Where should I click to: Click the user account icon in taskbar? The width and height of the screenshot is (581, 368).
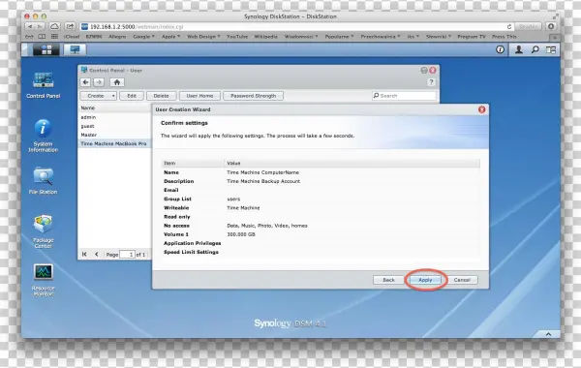point(519,49)
